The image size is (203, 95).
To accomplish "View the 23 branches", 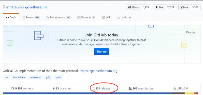I will (x=62, y=88).
